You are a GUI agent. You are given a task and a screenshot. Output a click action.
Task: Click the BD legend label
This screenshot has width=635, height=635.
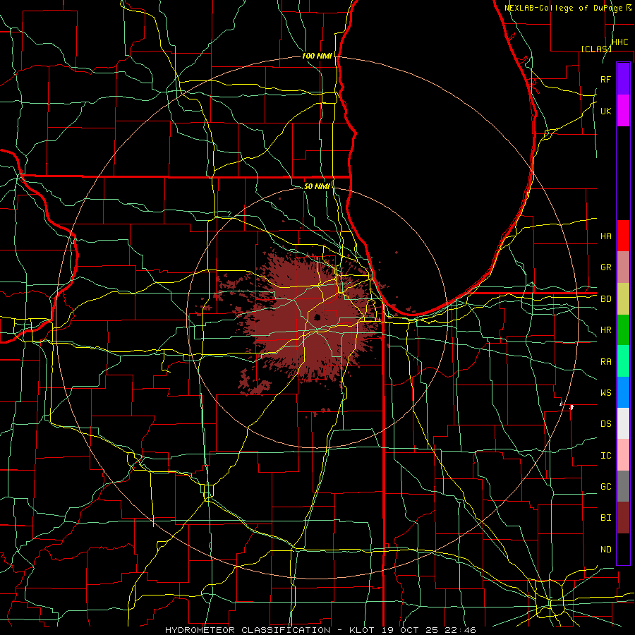605,299
